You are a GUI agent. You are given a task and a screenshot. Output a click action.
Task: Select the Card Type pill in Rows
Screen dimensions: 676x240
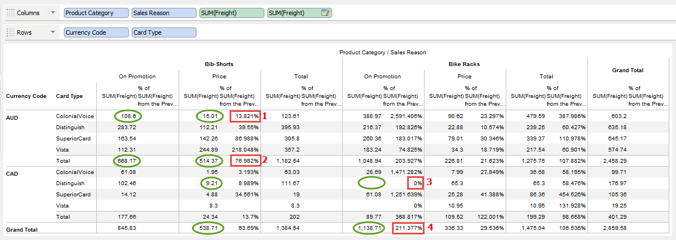coord(164,32)
